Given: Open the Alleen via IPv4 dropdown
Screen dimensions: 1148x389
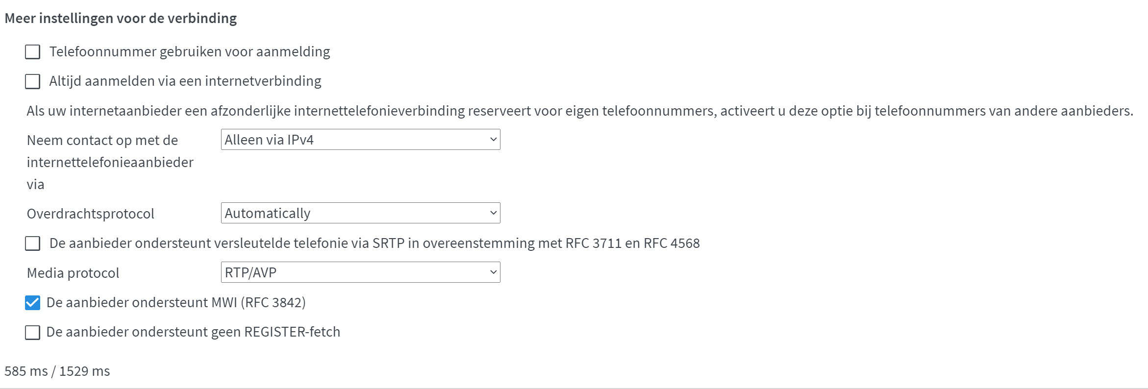Looking at the screenshot, I should point(360,140).
